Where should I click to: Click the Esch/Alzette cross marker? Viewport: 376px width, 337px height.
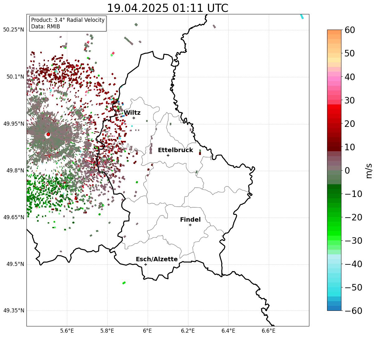click(x=145, y=264)
